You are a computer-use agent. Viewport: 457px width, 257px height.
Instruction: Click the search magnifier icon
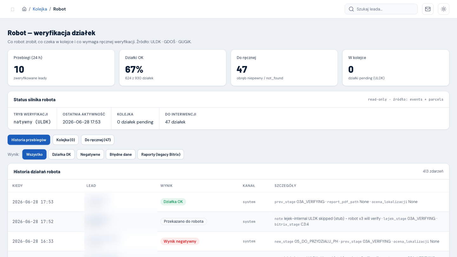[351, 9]
